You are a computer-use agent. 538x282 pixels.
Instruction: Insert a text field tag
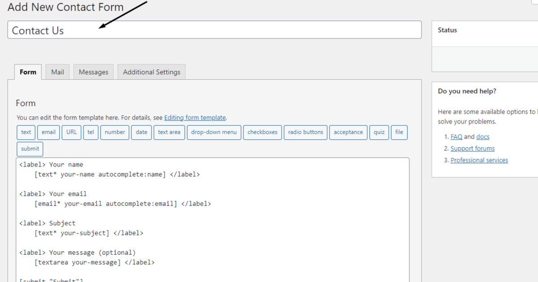26,132
